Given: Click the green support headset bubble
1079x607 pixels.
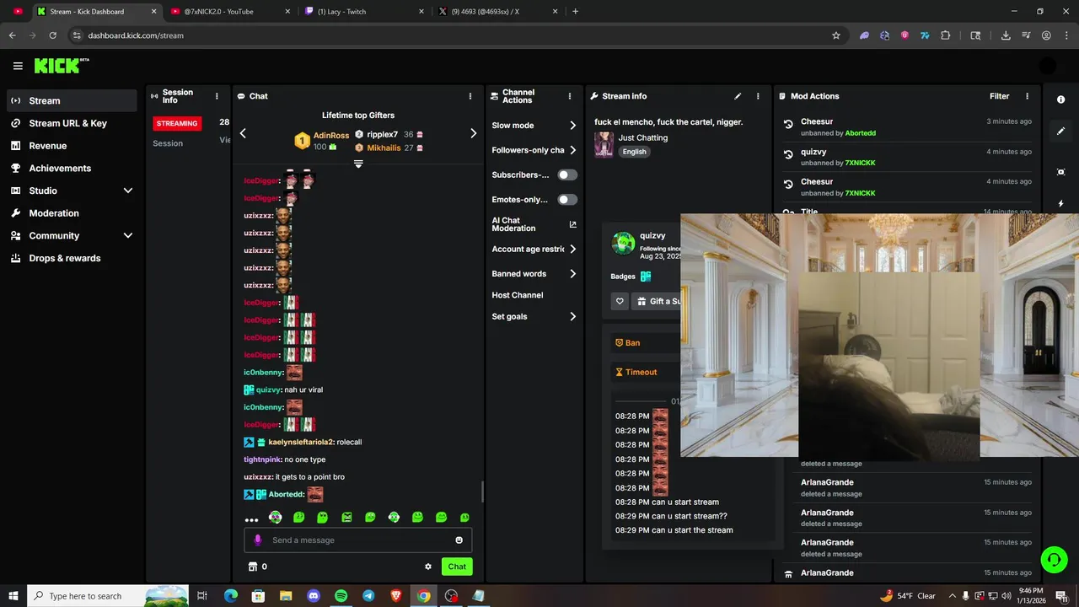Looking at the screenshot, I should click(x=1054, y=559).
